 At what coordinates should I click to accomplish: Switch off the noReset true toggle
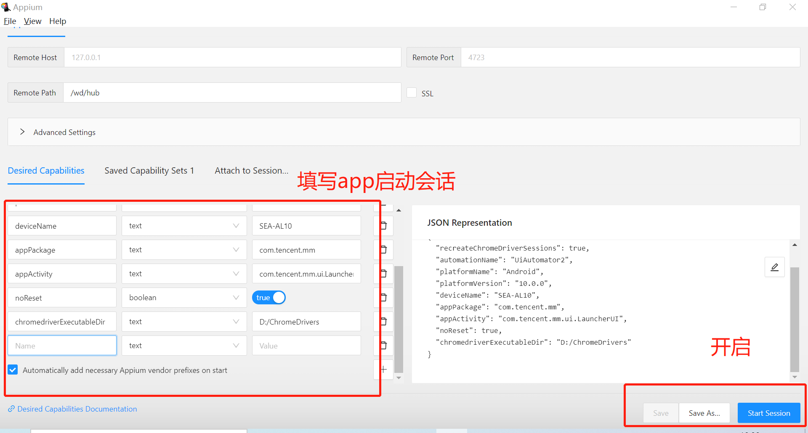coord(268,298)
